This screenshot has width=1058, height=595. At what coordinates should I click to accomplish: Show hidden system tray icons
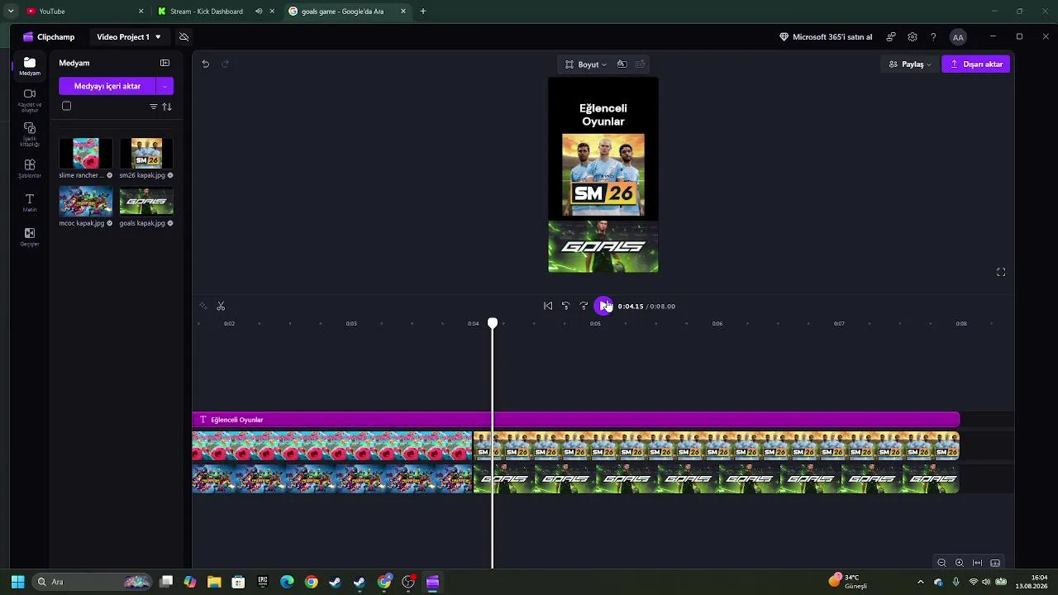coord(921,582)
